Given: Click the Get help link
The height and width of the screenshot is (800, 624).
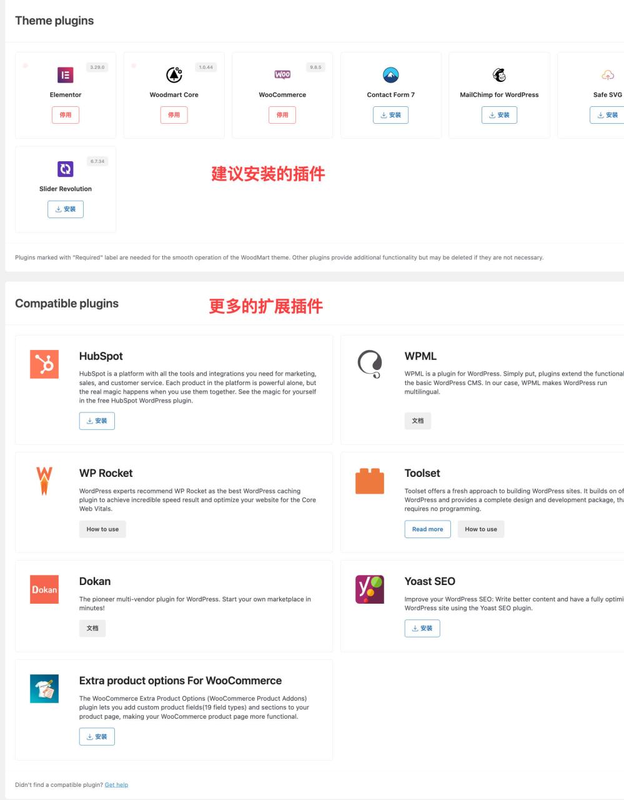Looking at the screenshot, I should (116, 784).
